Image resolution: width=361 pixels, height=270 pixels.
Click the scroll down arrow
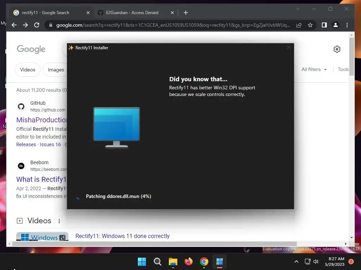[351, 238]
